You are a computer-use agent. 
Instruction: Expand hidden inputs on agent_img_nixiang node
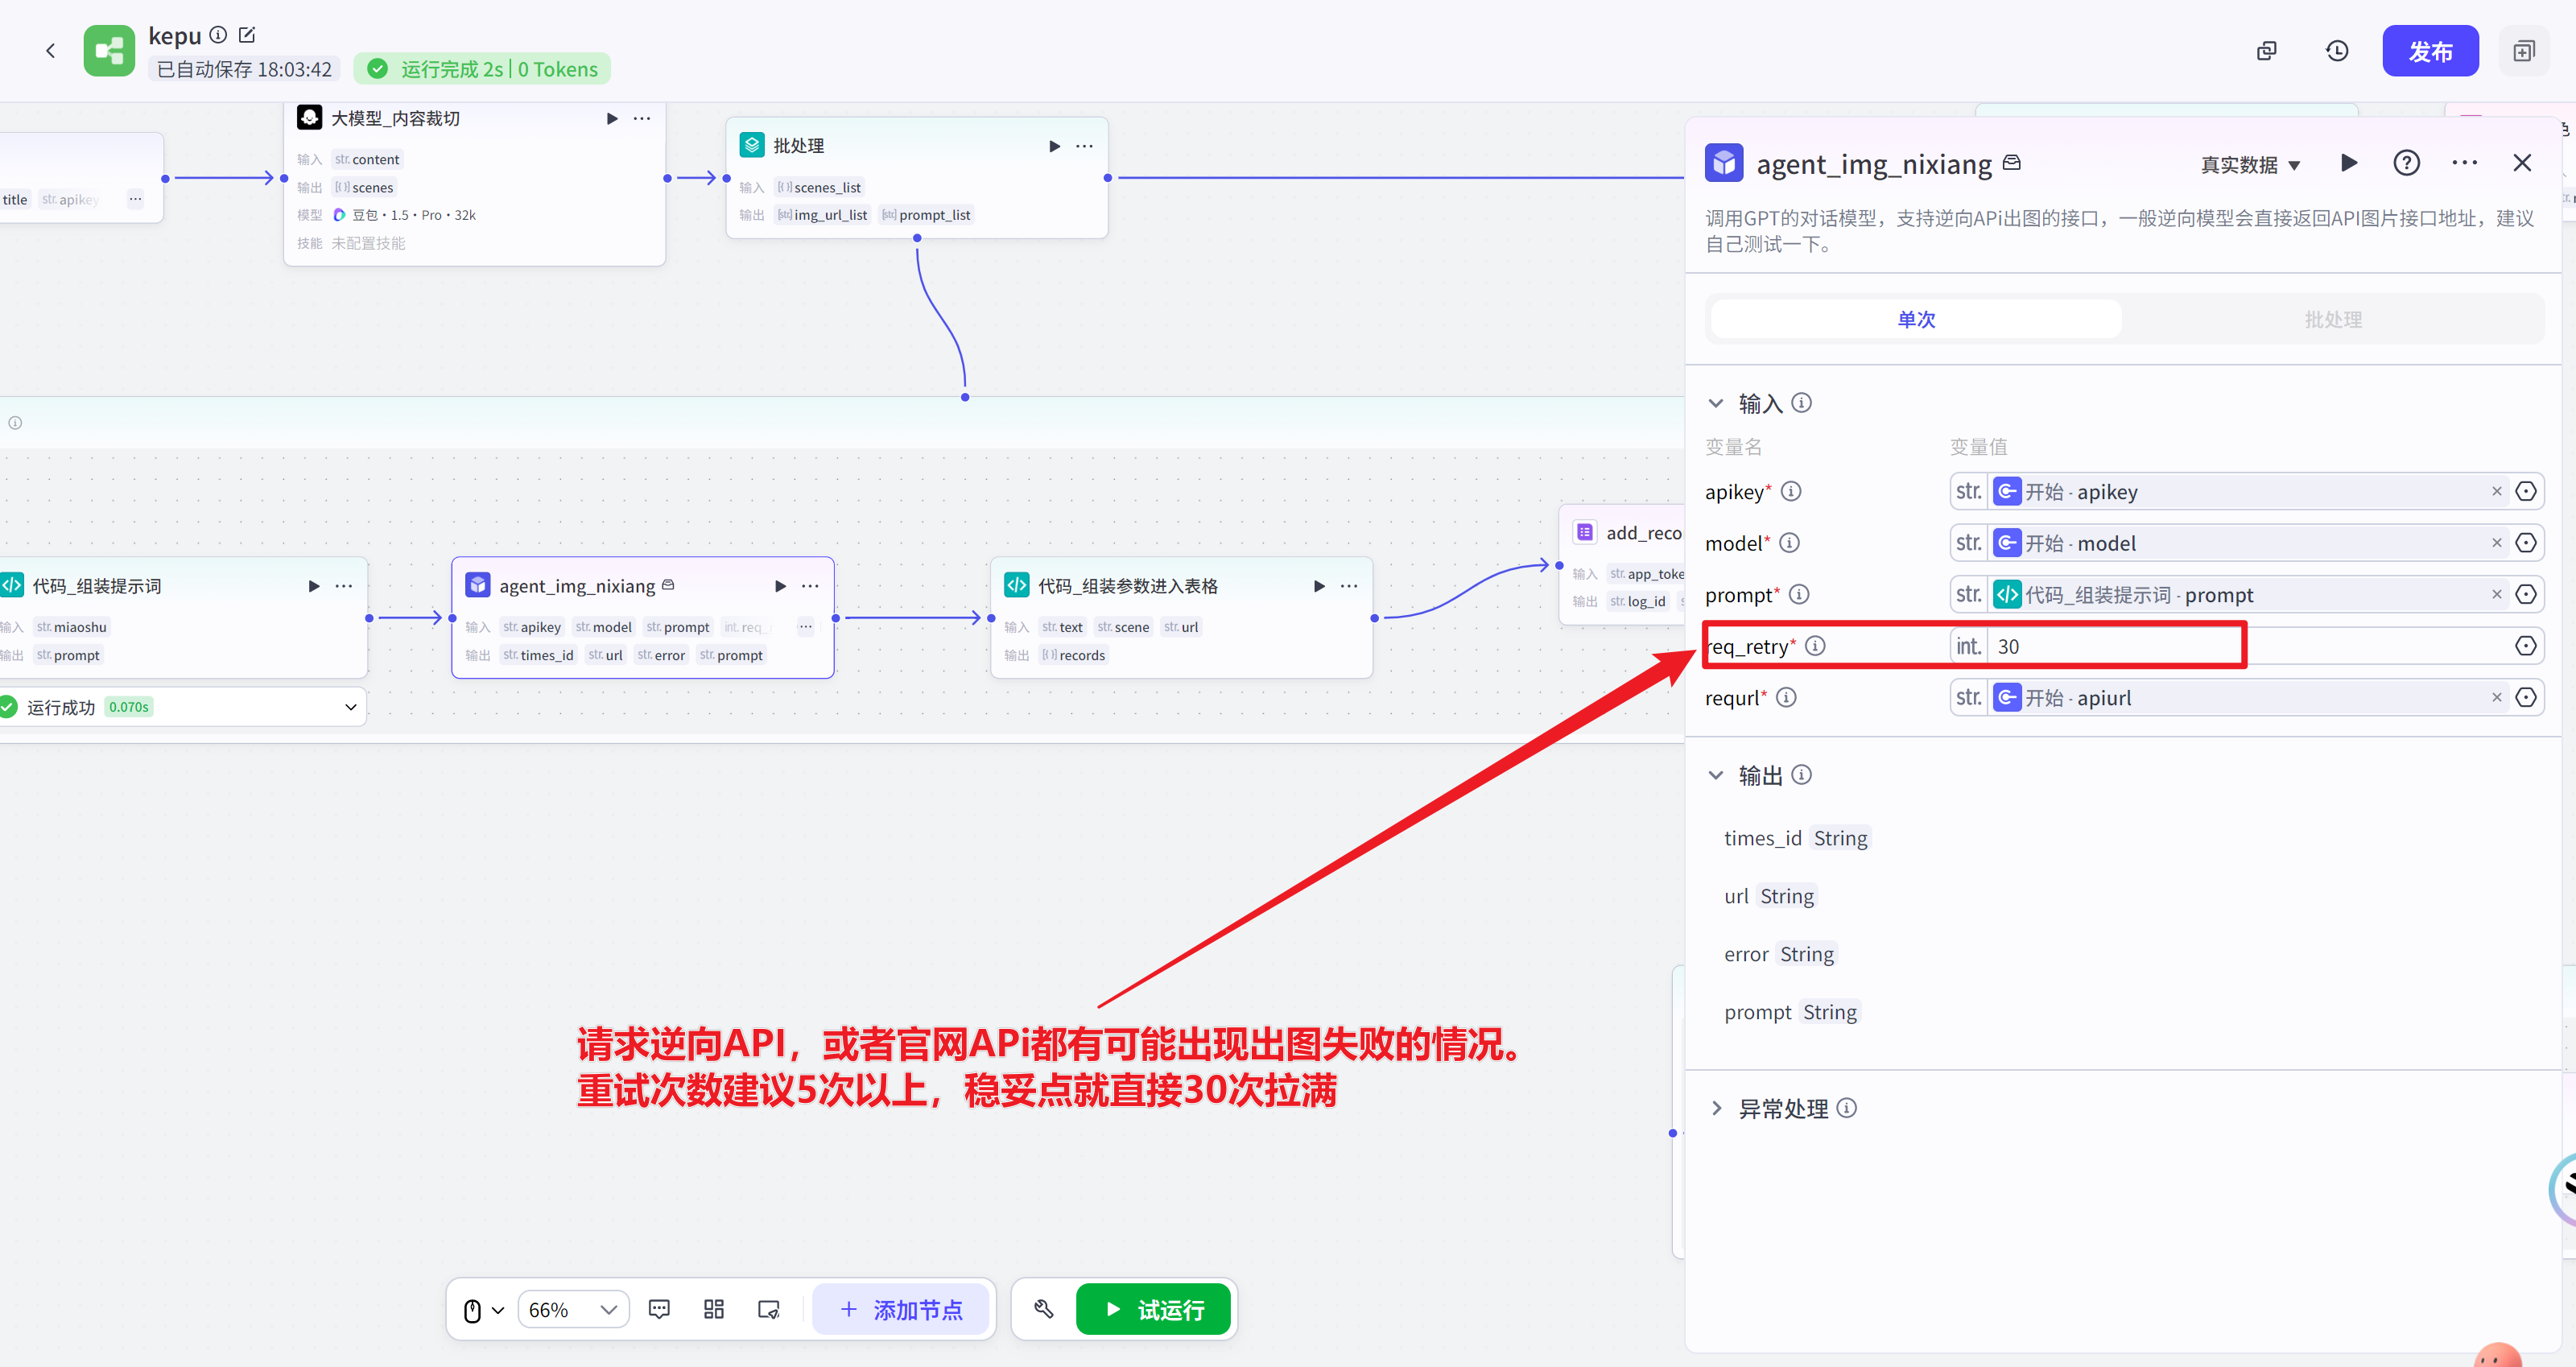pos(805,627)
